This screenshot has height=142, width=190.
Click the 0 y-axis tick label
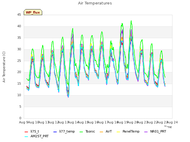pos(20,118)
